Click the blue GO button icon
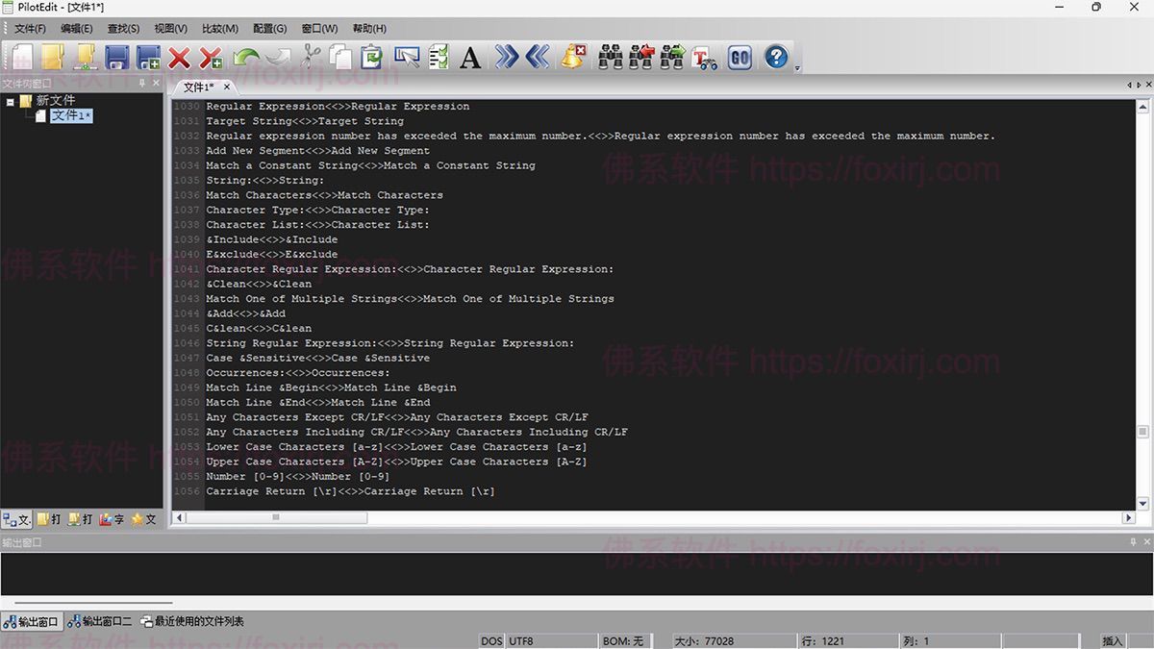The image size is (1154, 649). (x=739, y=58)
